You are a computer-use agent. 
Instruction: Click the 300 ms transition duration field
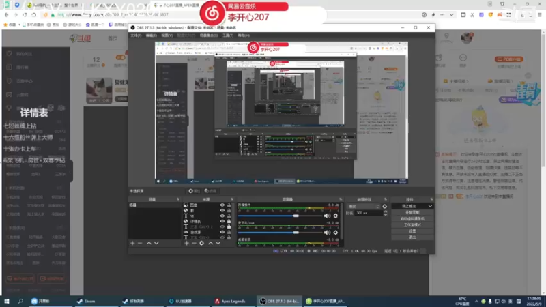coord(368,213)
